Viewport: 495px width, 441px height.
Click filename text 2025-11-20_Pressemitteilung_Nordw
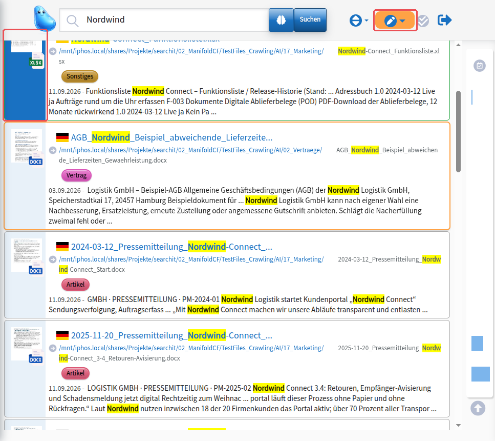(389, 348)
